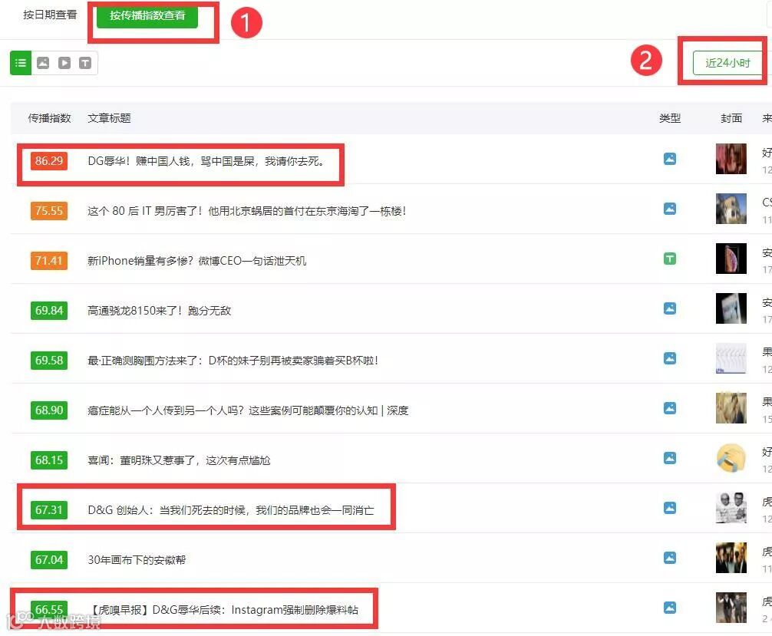Open article DG辱华！赚中国人钱
Image resolution: width=772 pixels, height=636 pixels.
point(206,161)
